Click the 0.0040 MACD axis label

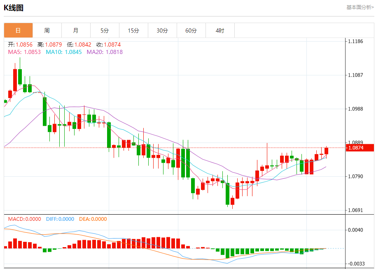(x=355, y=230)
